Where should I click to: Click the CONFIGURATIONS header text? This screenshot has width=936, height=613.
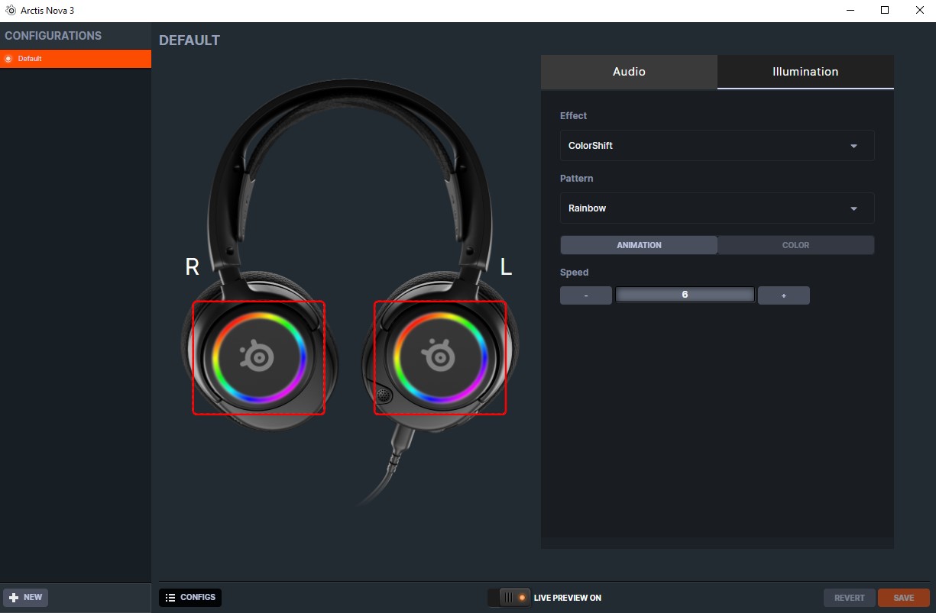[x=53, y=36]
